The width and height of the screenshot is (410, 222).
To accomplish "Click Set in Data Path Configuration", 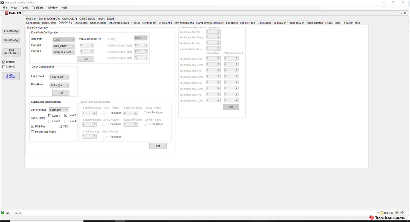I will [86, 59].
